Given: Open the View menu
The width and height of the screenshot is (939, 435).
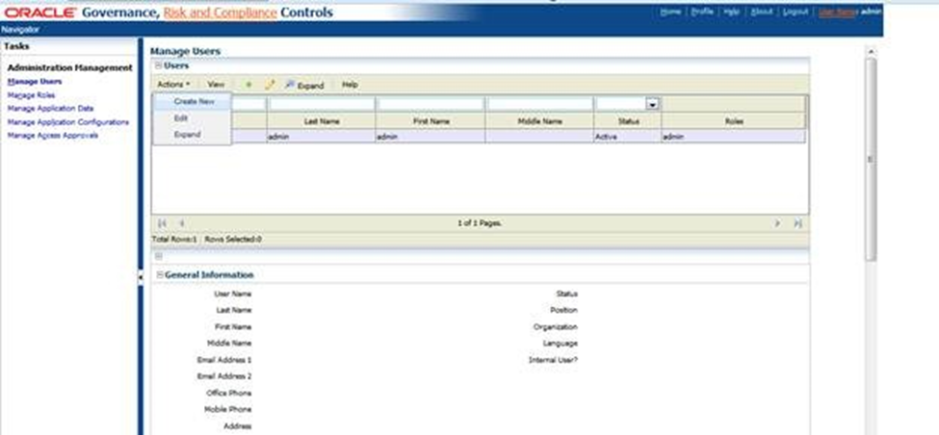Looking at the screenshot, I should click(x=216, y=85).
